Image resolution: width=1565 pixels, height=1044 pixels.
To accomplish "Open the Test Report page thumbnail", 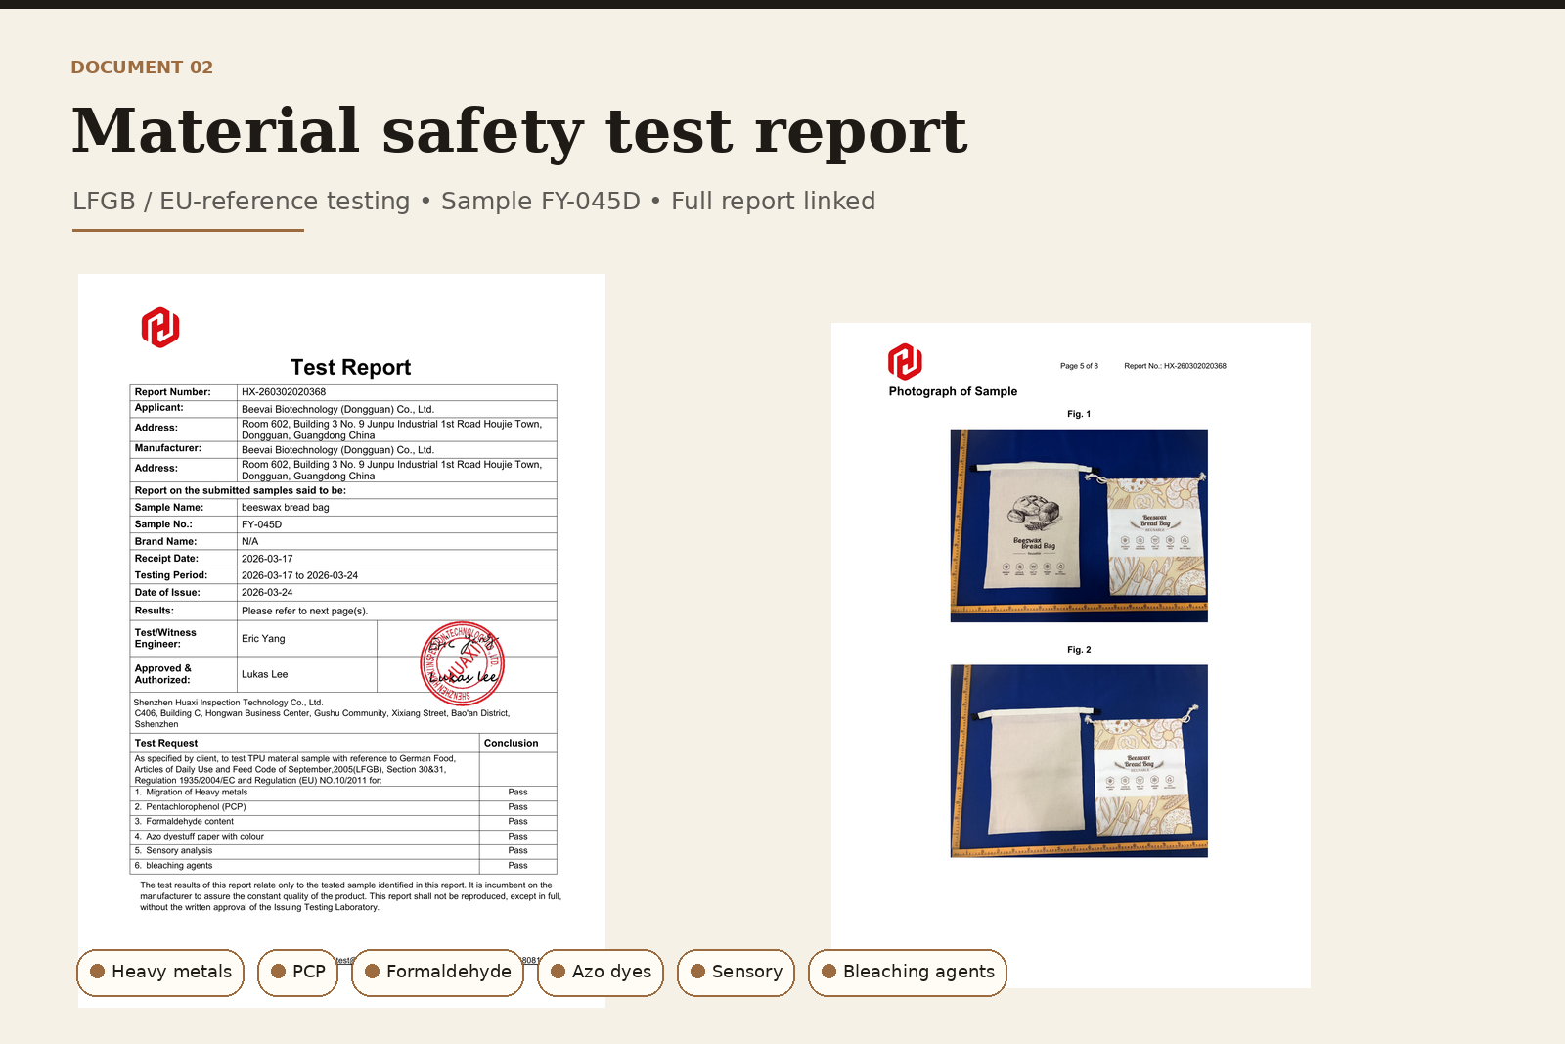I will pos(341,641).
